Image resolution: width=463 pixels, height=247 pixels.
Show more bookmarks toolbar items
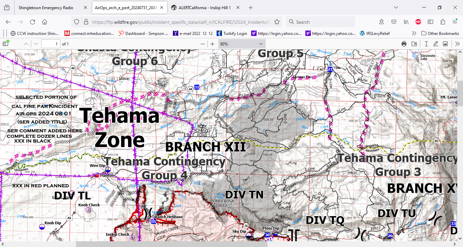(x=414, y=33)
